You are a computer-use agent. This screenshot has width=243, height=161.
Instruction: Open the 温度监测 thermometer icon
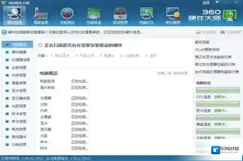point(41,15)
